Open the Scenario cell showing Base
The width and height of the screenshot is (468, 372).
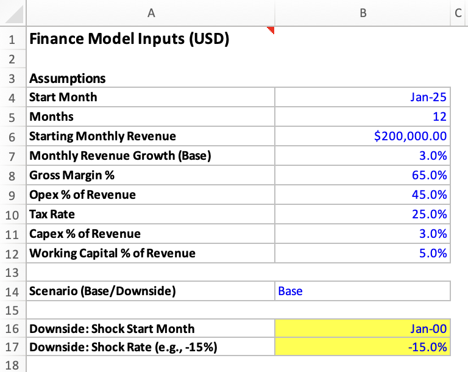[x=363, y=291]
